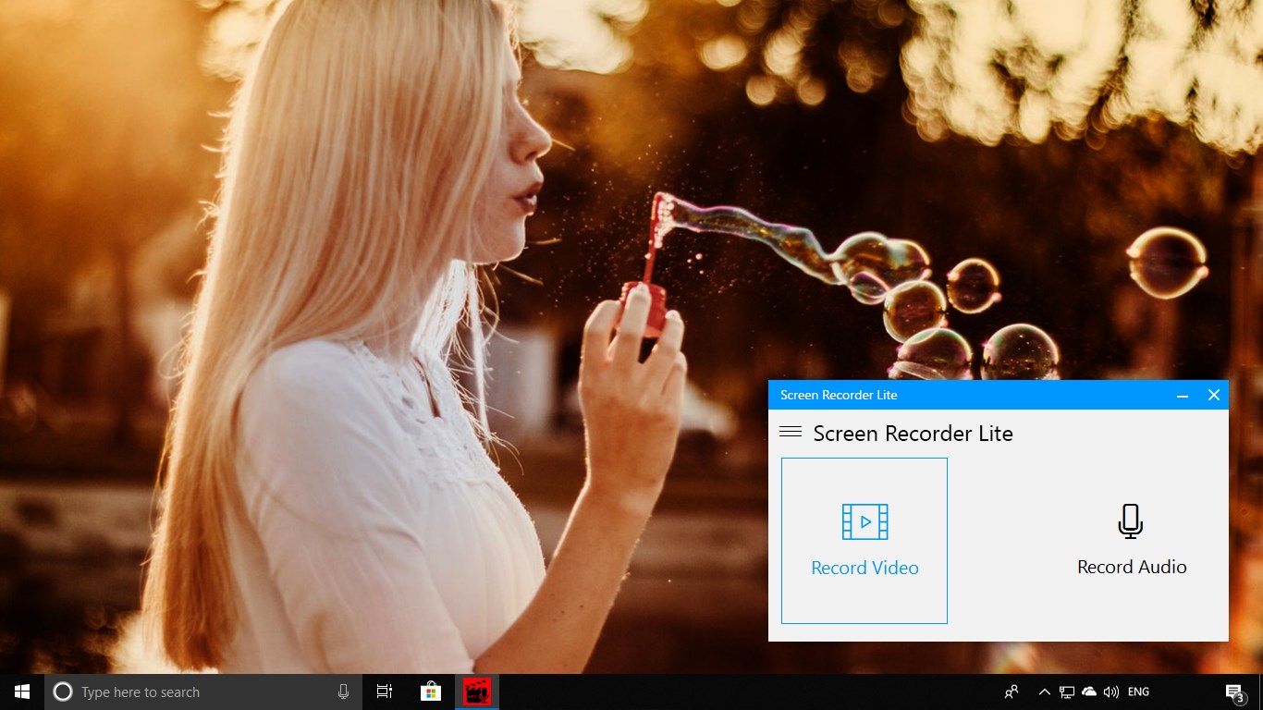This screenshot has height=710, width=1263.
Task: Click the Record Video button
Action: coord(864,541)
